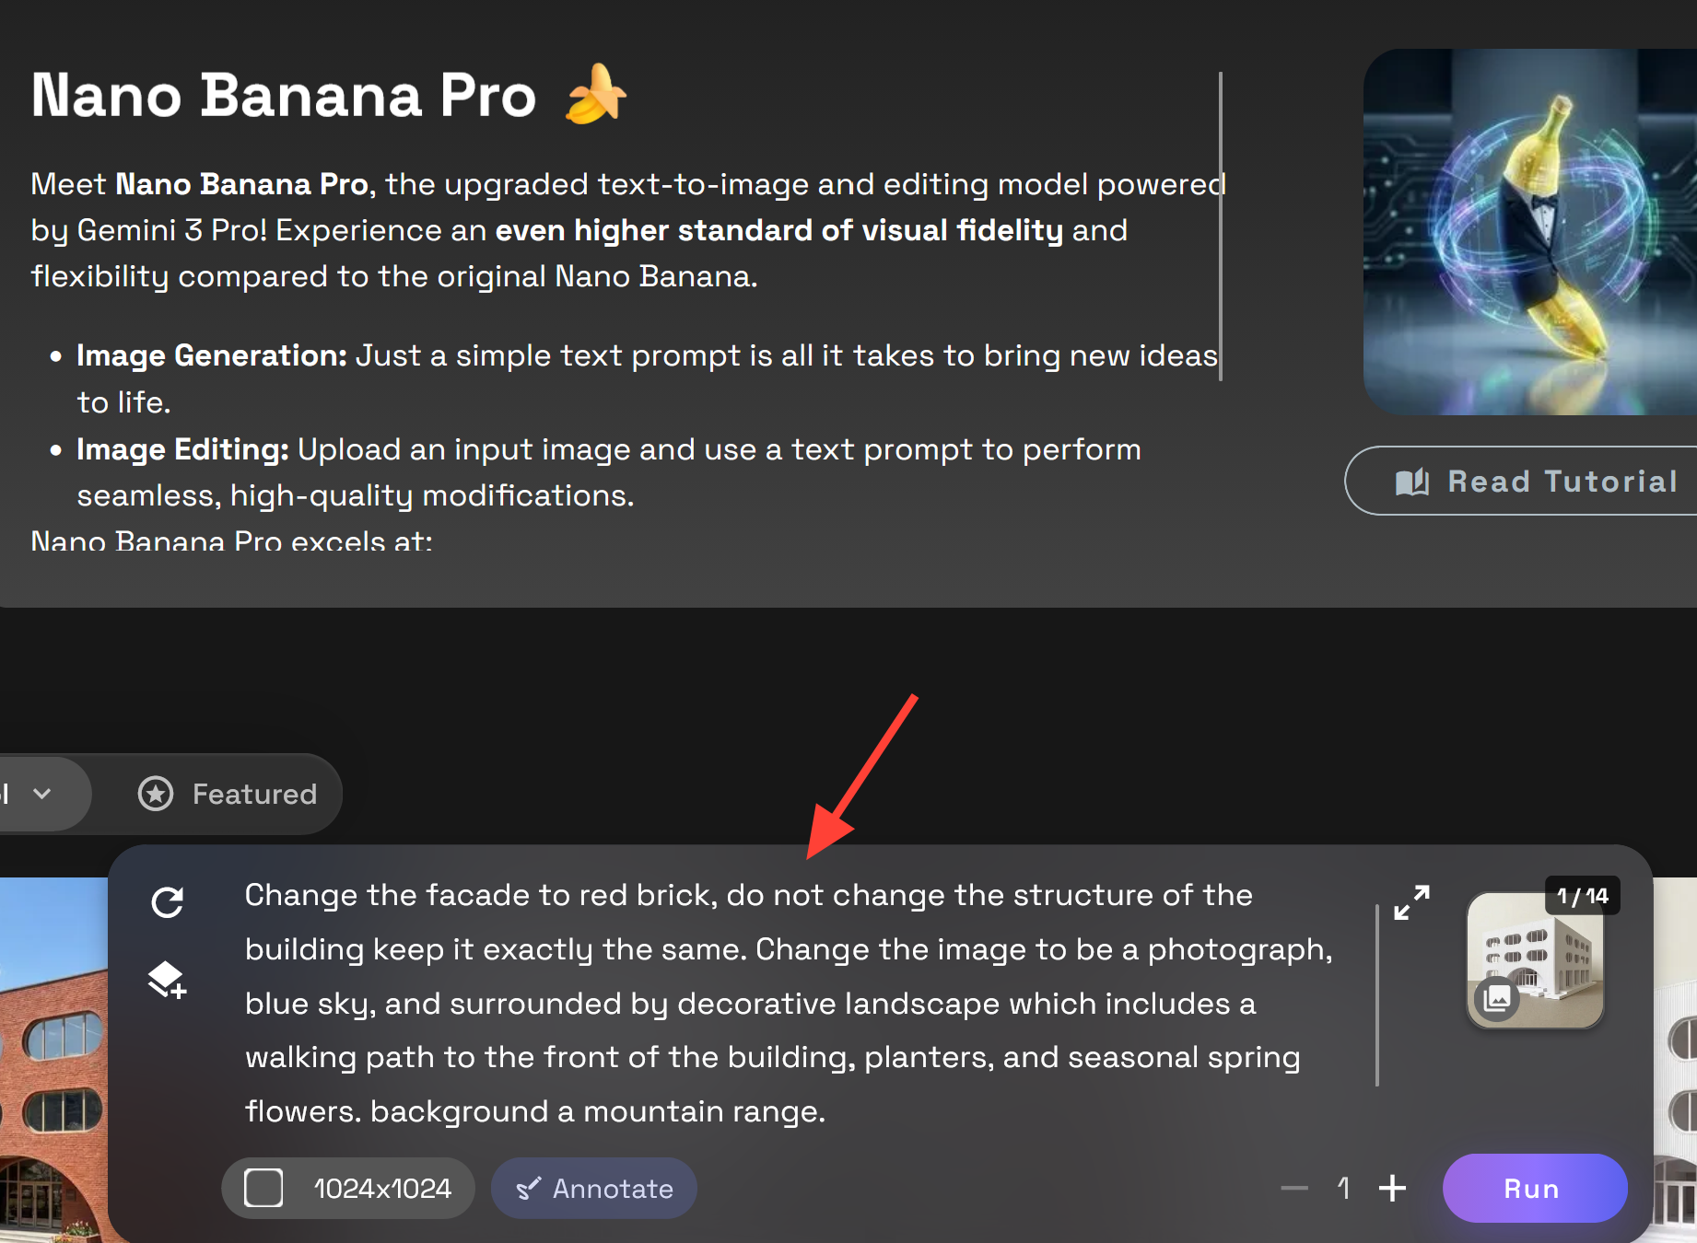Image resolution: width=1697 pixels, height=1243 pixels.
Task: Click the Annotate button
Action: (594, 1188)
